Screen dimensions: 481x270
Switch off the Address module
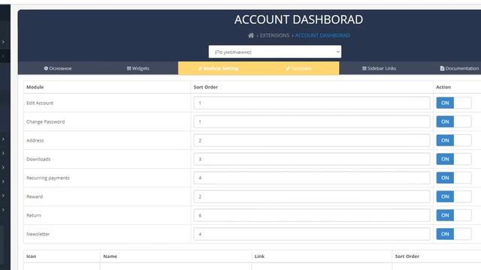coord(454,140)
